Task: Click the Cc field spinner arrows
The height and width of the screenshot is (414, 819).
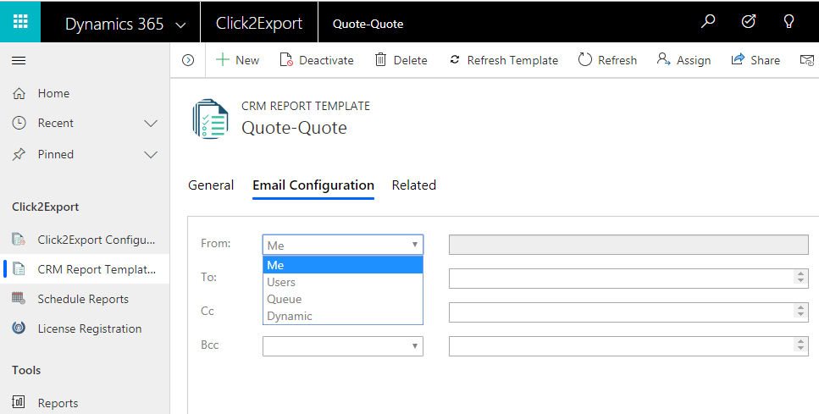Action: (800, 311)
